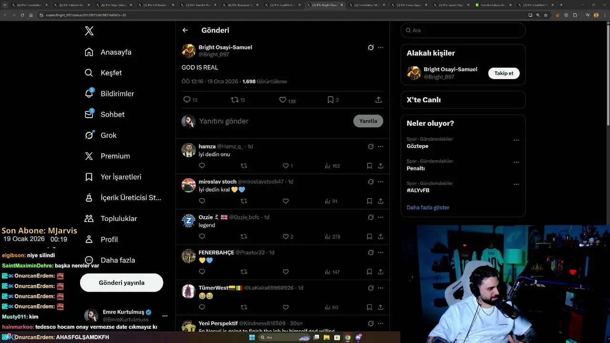Screen dimensions: 610x343
Task: Reply to TümerWest's comment
Action: pyautogui.click(x=202, y=307)
